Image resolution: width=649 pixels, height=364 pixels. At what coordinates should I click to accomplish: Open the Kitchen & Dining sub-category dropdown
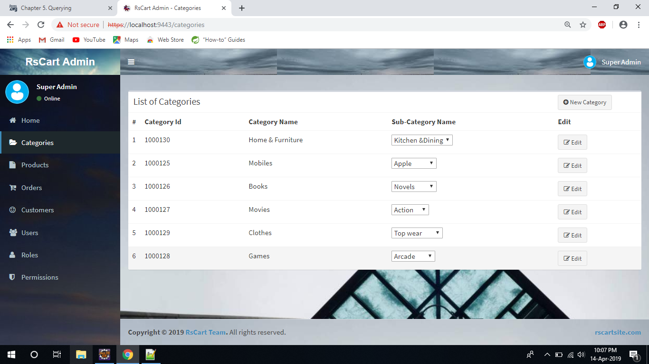pyautogui.click(x=422, y=140)
